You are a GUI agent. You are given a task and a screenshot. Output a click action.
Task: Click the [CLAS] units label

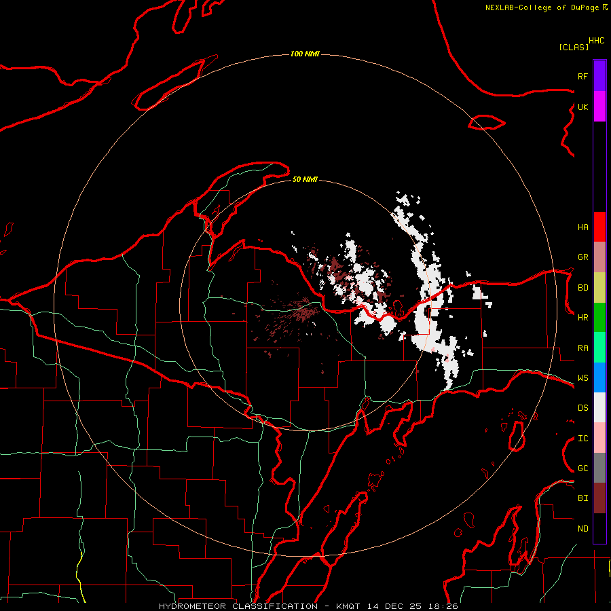click(574, 47)
